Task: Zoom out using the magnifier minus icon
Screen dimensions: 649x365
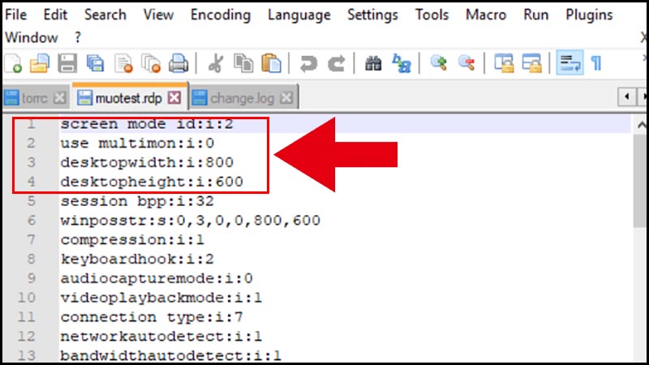Action: pyautogui.click(x=466, y=63)
